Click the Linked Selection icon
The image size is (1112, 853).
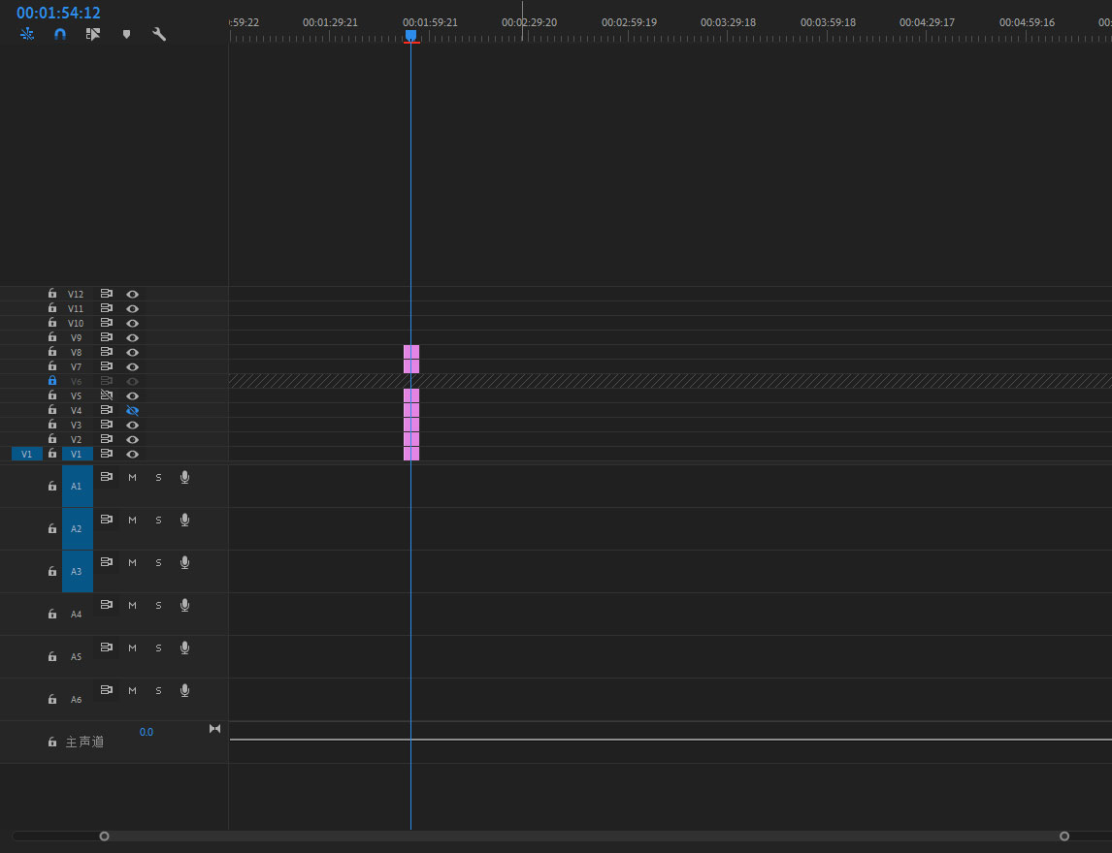tap(93, 34)
